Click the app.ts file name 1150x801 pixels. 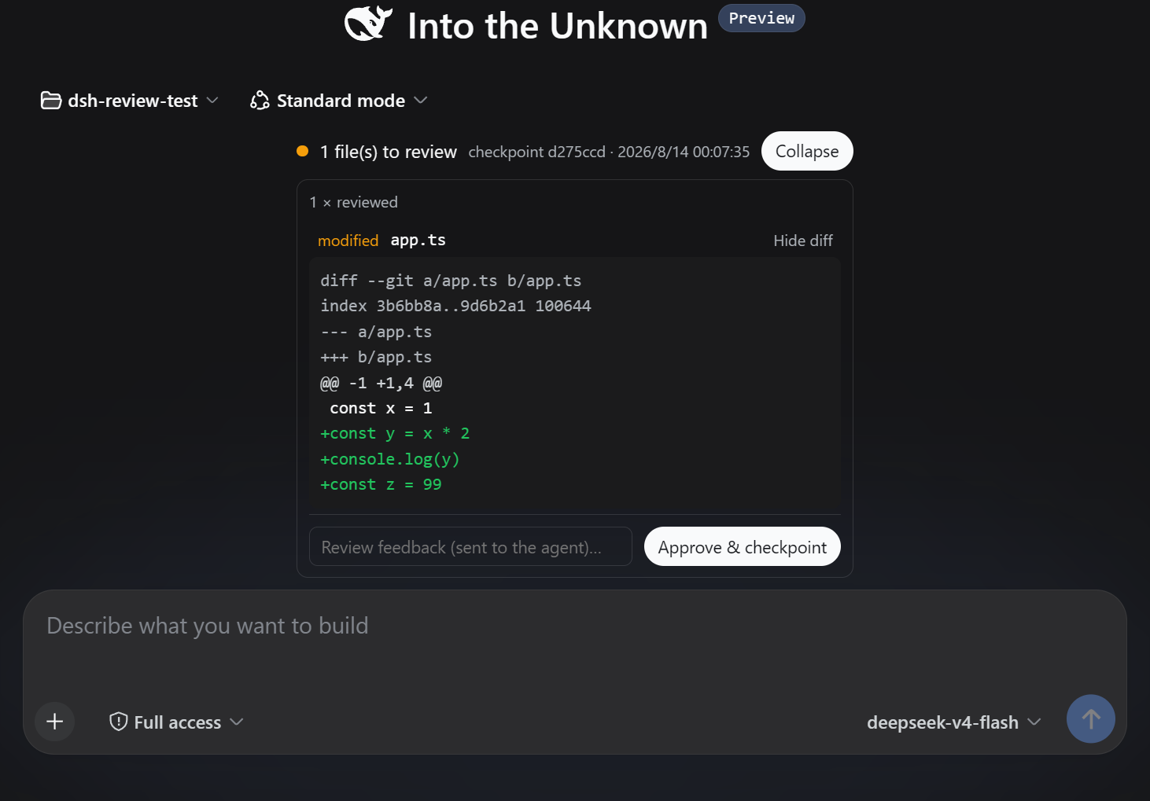coord(418,241)
